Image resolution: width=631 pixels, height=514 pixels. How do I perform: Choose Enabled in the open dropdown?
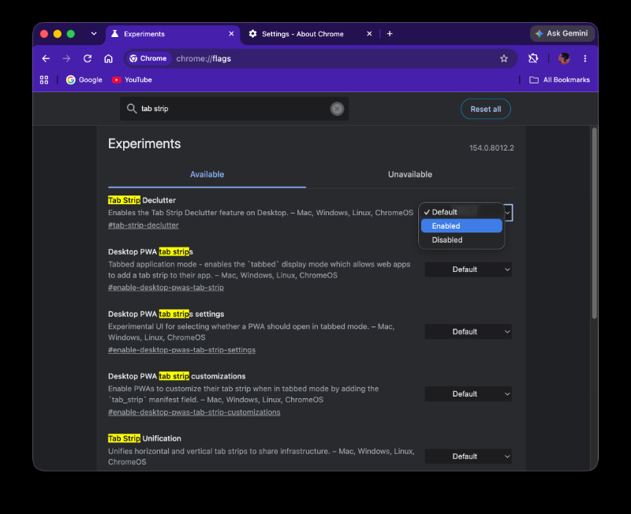click(461, 226)
